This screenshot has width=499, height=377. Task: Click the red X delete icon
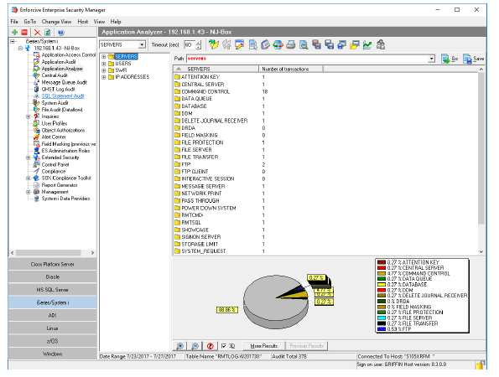coord(37,33)
